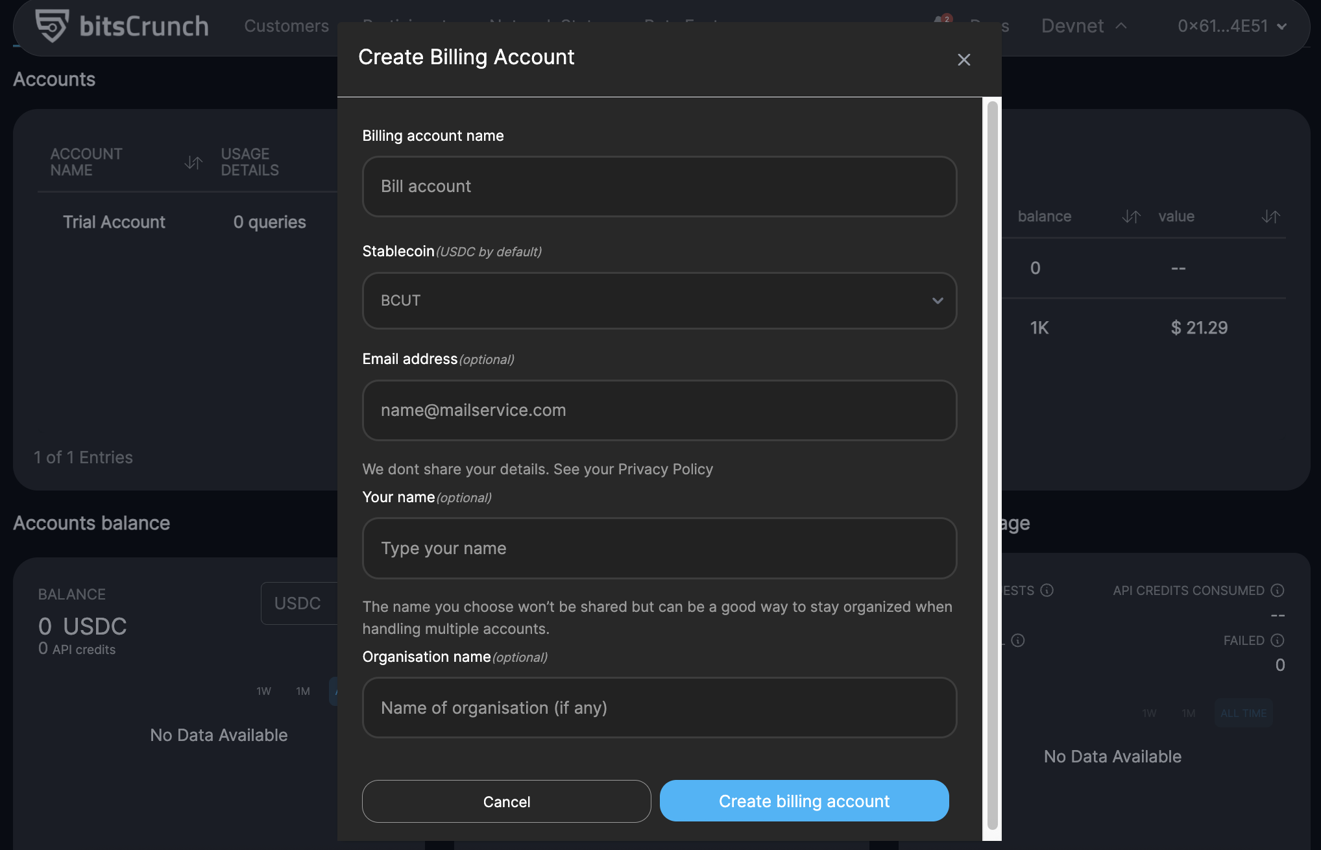Focus the Billing account name field
The height and width of the screenshot is (850, 1321).
(x=659, y=186)
